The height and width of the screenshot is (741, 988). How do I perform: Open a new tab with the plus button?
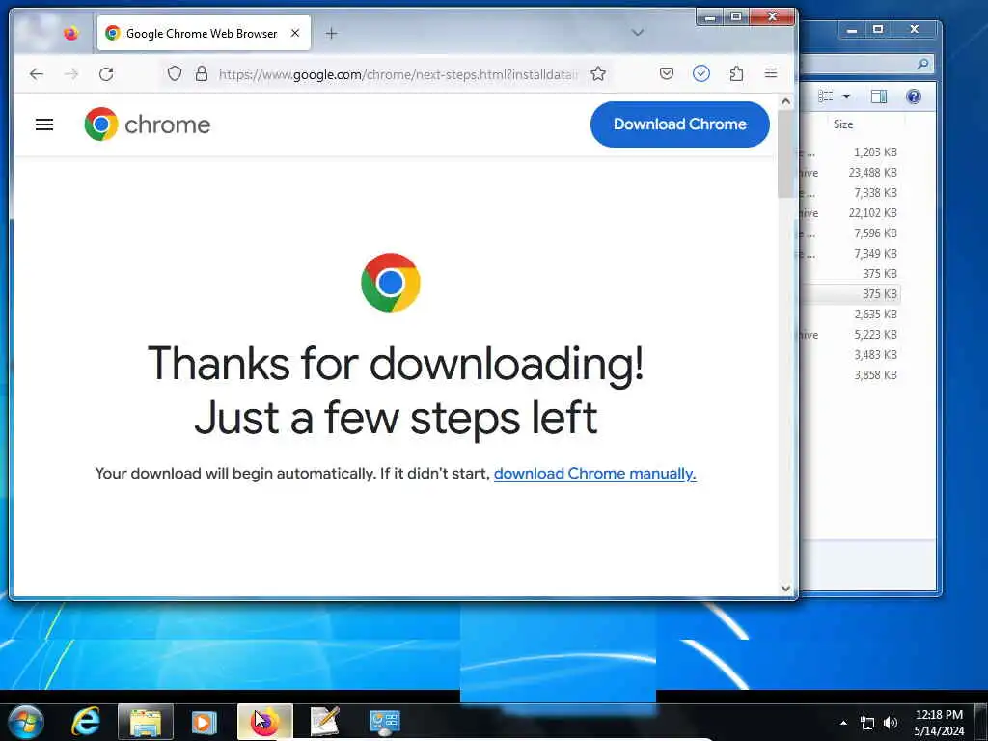[x=332, y=34]
